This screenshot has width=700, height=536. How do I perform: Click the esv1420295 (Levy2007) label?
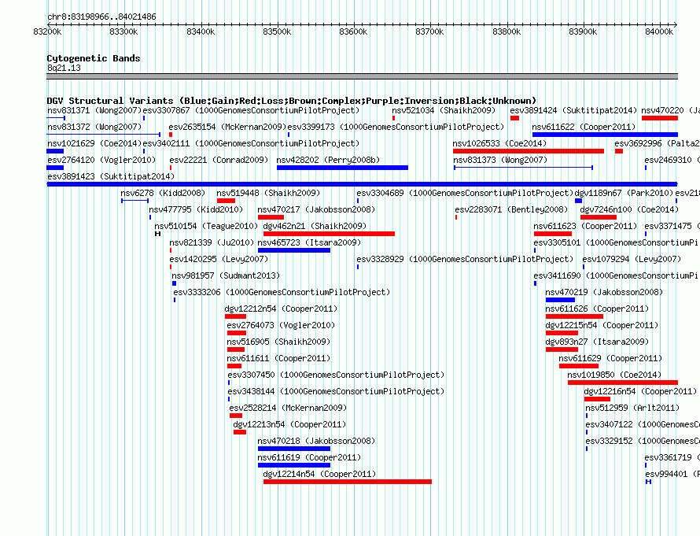[219, 259]
